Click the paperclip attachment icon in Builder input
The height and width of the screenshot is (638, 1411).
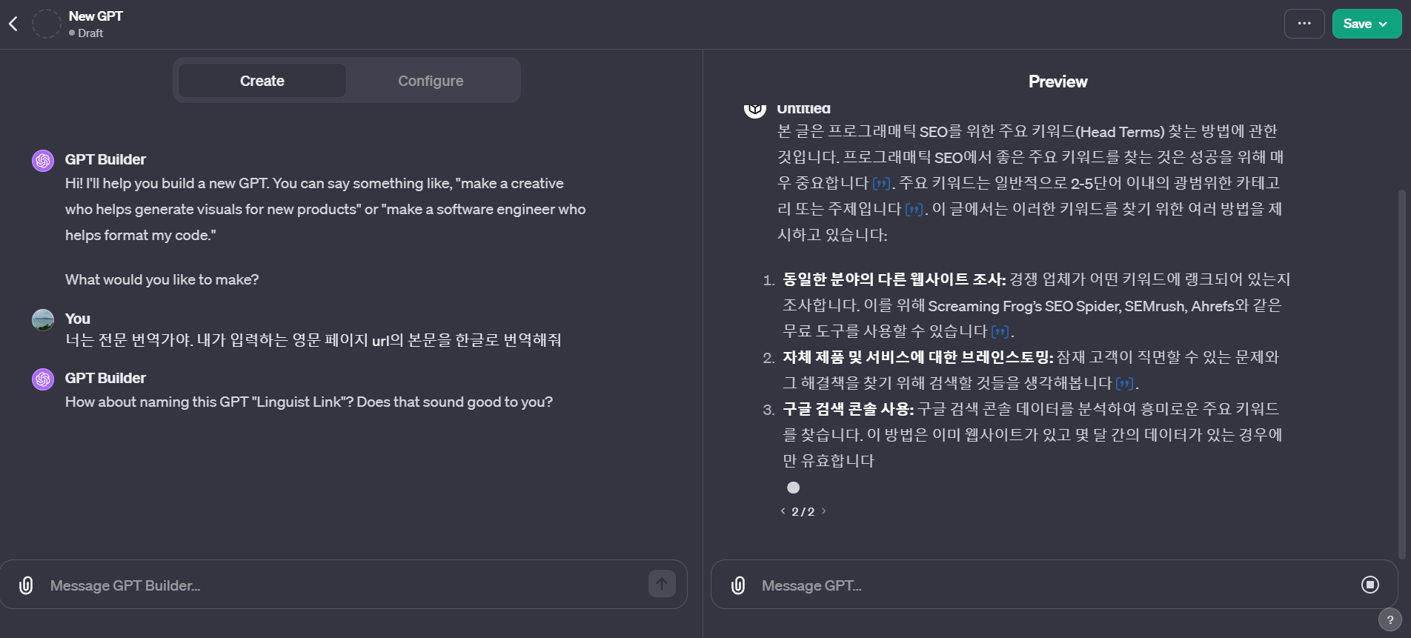(x=27, y=585)
